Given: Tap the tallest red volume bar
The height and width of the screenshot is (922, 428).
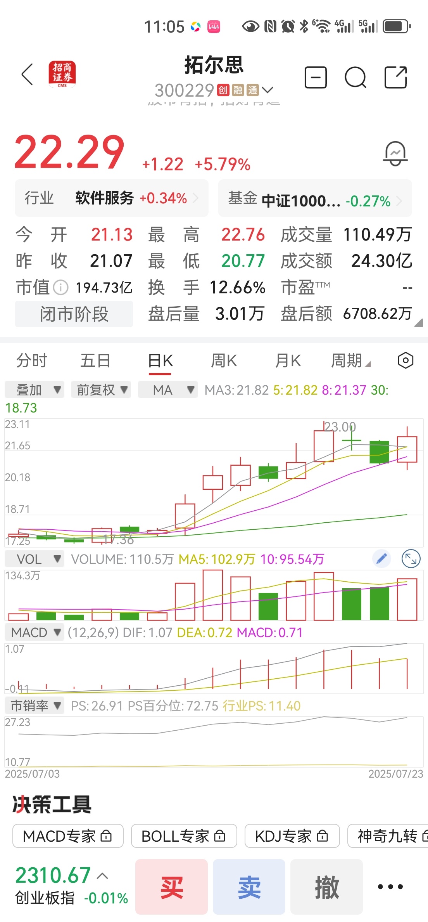Looking at the screenshot, I should pos(213,595).
